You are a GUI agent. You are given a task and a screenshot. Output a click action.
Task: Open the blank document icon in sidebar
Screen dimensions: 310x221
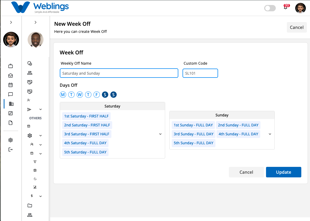click(11, 123)
